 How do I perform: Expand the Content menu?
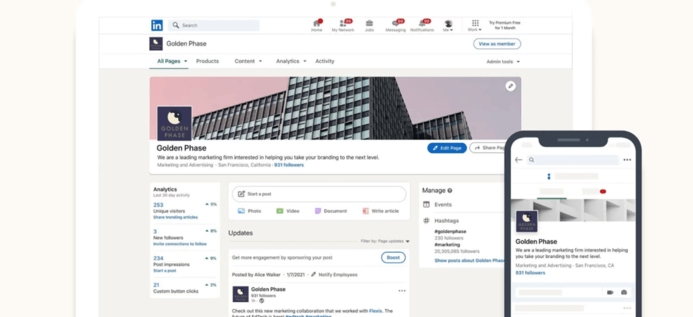pyautogui.click(x=248, y=61)
